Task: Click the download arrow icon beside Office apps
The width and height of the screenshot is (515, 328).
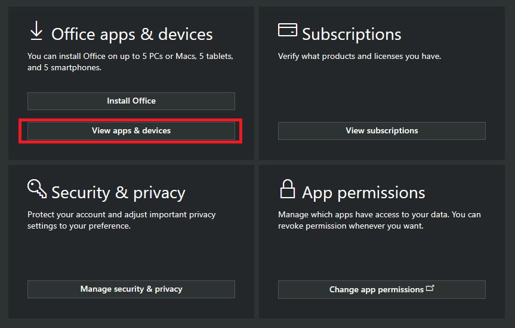Action: [x=36, y=30]
